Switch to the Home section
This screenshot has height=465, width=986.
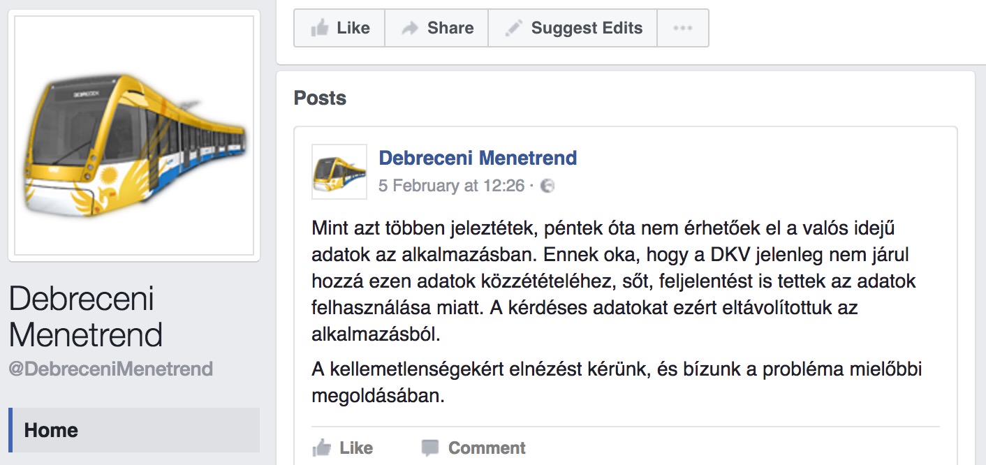pos(50,430)
